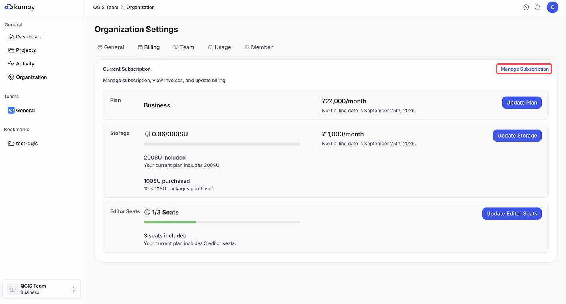
Task: Click the storage usage progress bar
Action: pyautogui.click(x=222, y=144)
